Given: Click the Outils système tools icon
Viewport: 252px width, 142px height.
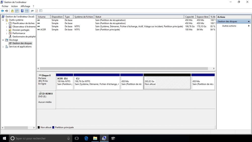Looking at the screenshot, I should (x=7, y=20).
